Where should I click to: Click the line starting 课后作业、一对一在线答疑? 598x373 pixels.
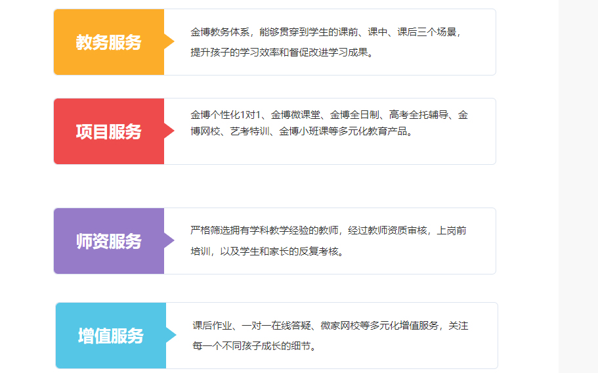click(x=330, y=326)
